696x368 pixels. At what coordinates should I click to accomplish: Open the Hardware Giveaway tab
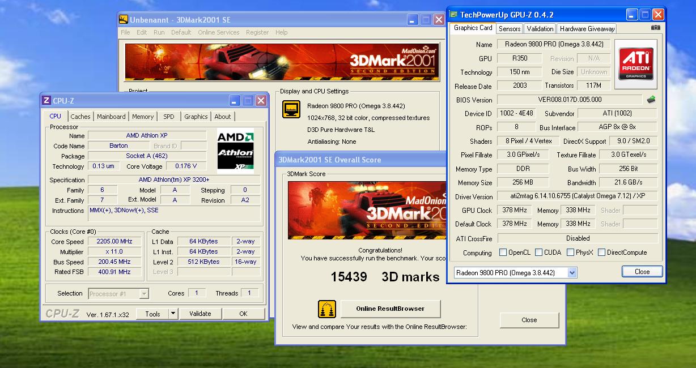click(587, 29)
